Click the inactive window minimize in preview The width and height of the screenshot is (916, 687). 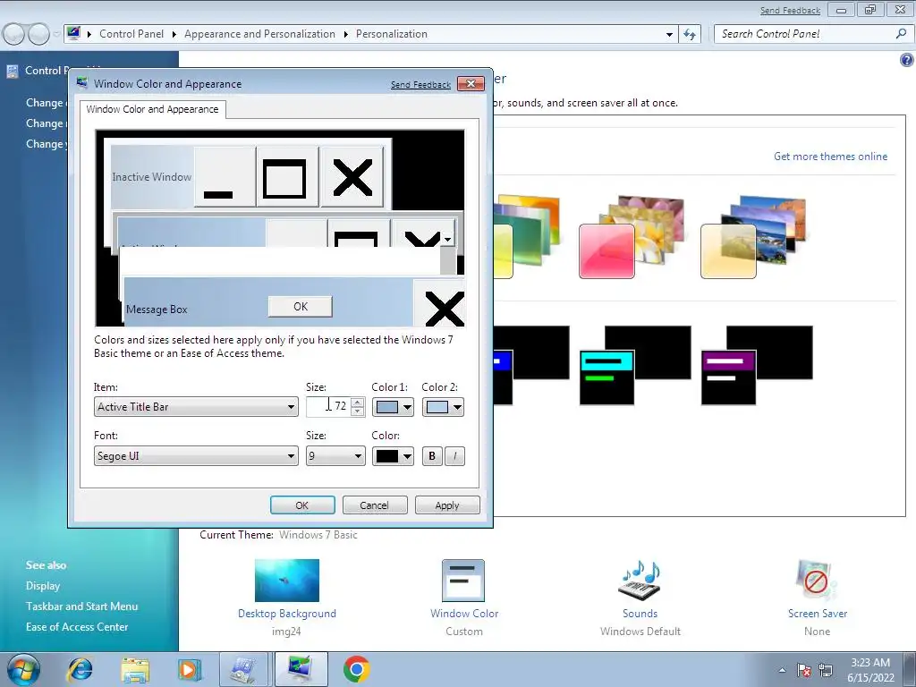point(225,177)
